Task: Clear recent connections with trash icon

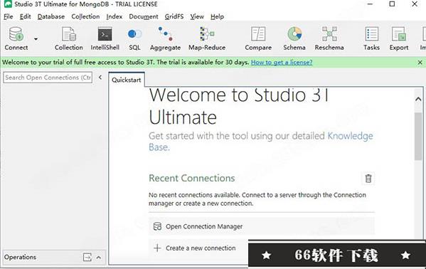Action: [368, 179]
